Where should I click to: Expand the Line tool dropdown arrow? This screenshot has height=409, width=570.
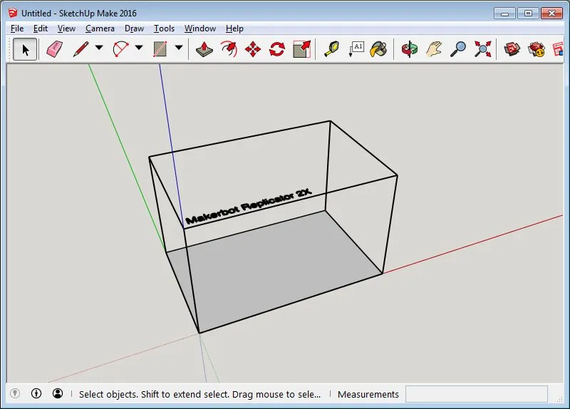point(99,49)
